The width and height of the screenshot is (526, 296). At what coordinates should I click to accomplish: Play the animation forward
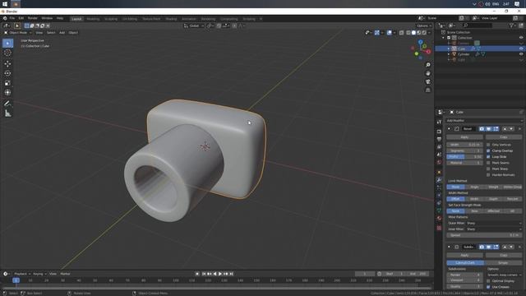[x=220, y=274]
